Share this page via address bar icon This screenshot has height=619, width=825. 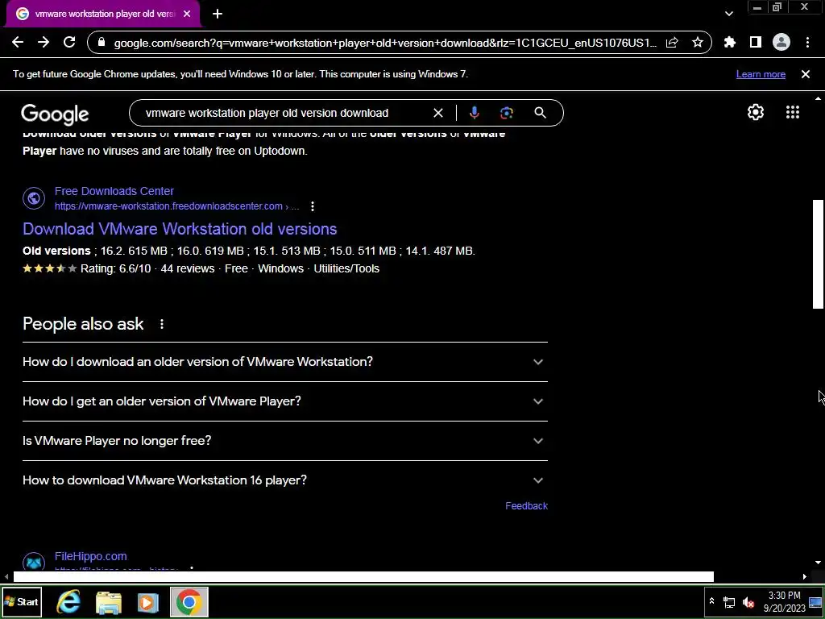click(x=672, y=43)
